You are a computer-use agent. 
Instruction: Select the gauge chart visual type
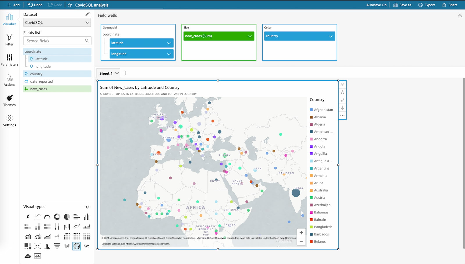[x=47, y=217]
